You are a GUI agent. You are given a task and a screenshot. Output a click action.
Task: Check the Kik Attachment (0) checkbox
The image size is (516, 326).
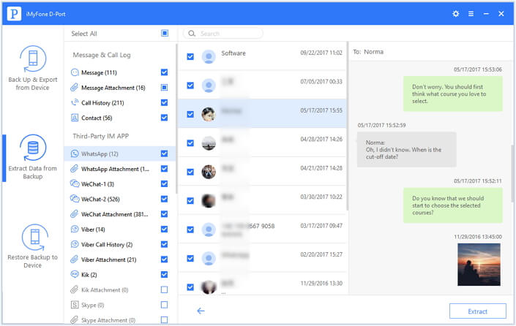(x=164, y=289)
